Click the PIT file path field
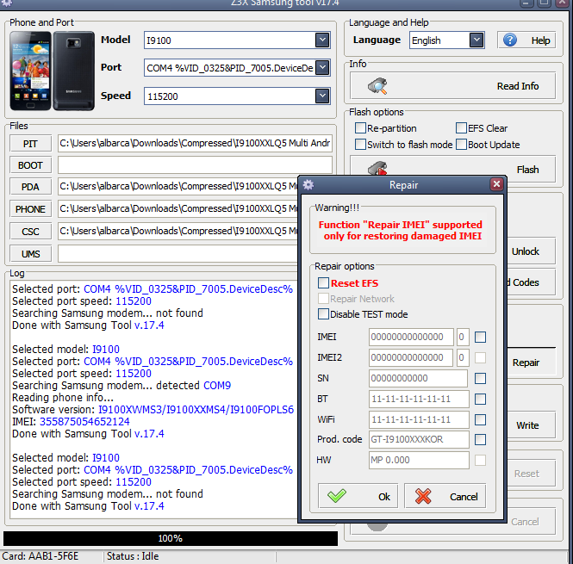 (x=195, y=143)
